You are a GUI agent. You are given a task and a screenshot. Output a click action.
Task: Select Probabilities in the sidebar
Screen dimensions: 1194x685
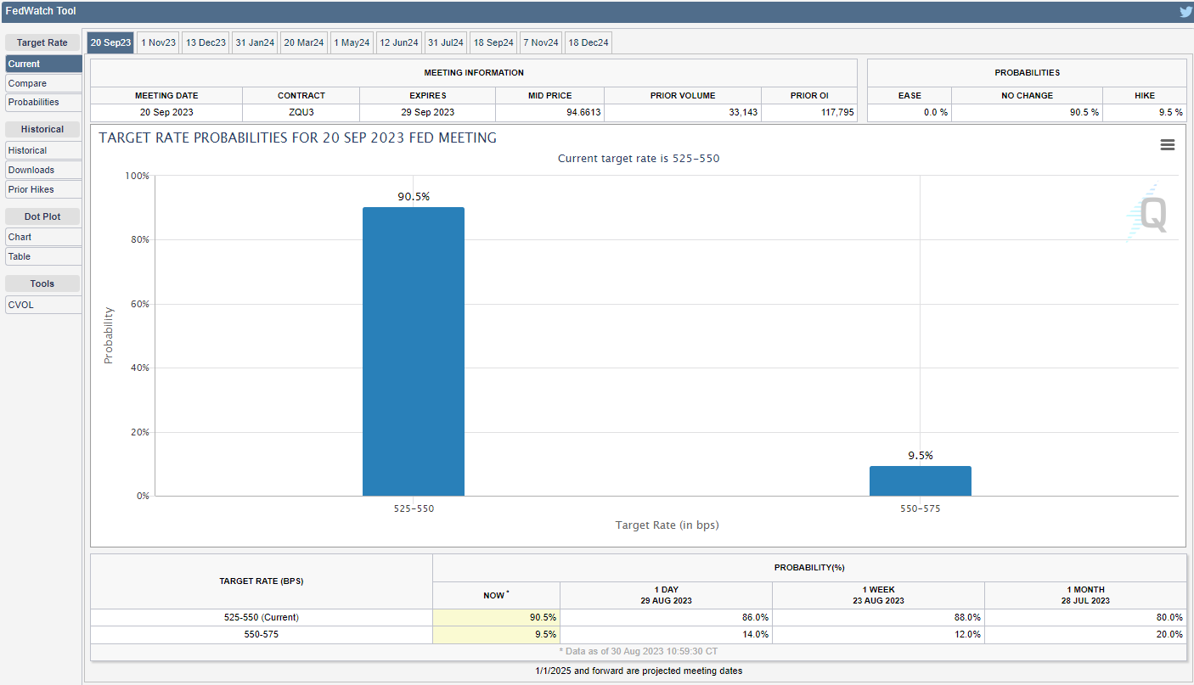coord(43,102)
